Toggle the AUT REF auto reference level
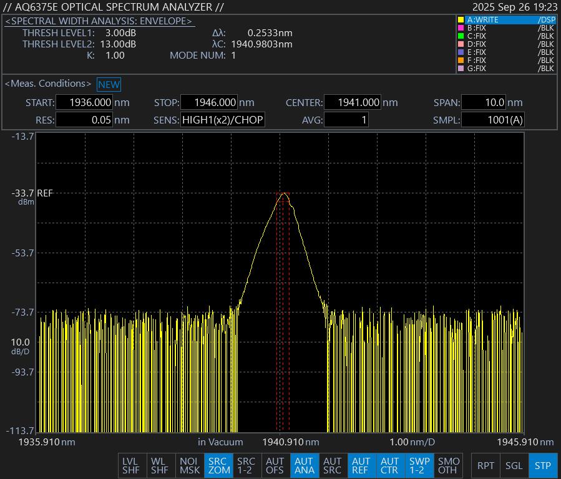The width and height of the screenshot is (561, 479). (361, 465)
